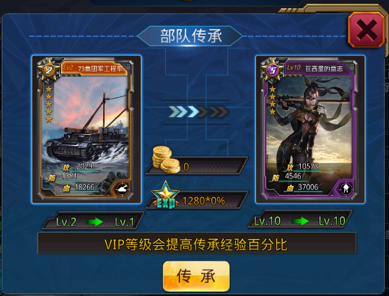
Task: Click the tank unit type icon
Action: coord(123,188)
